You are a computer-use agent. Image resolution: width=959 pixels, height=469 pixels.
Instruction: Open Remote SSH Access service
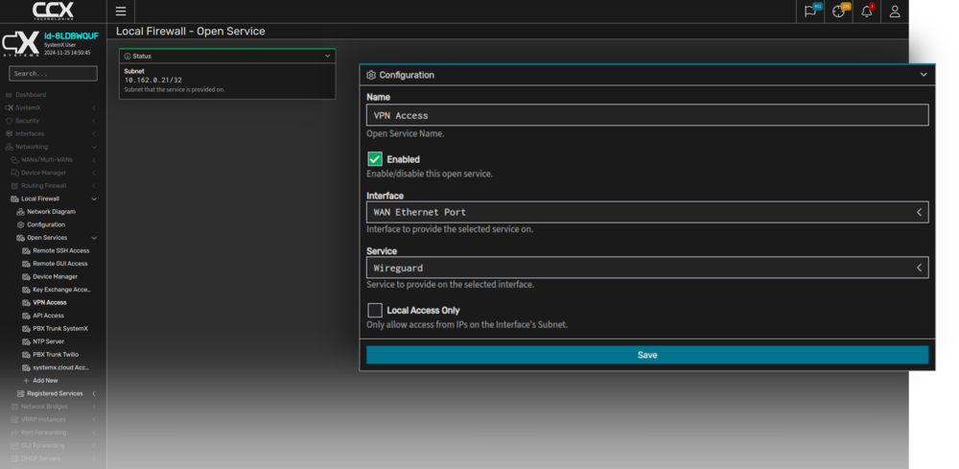60,250
